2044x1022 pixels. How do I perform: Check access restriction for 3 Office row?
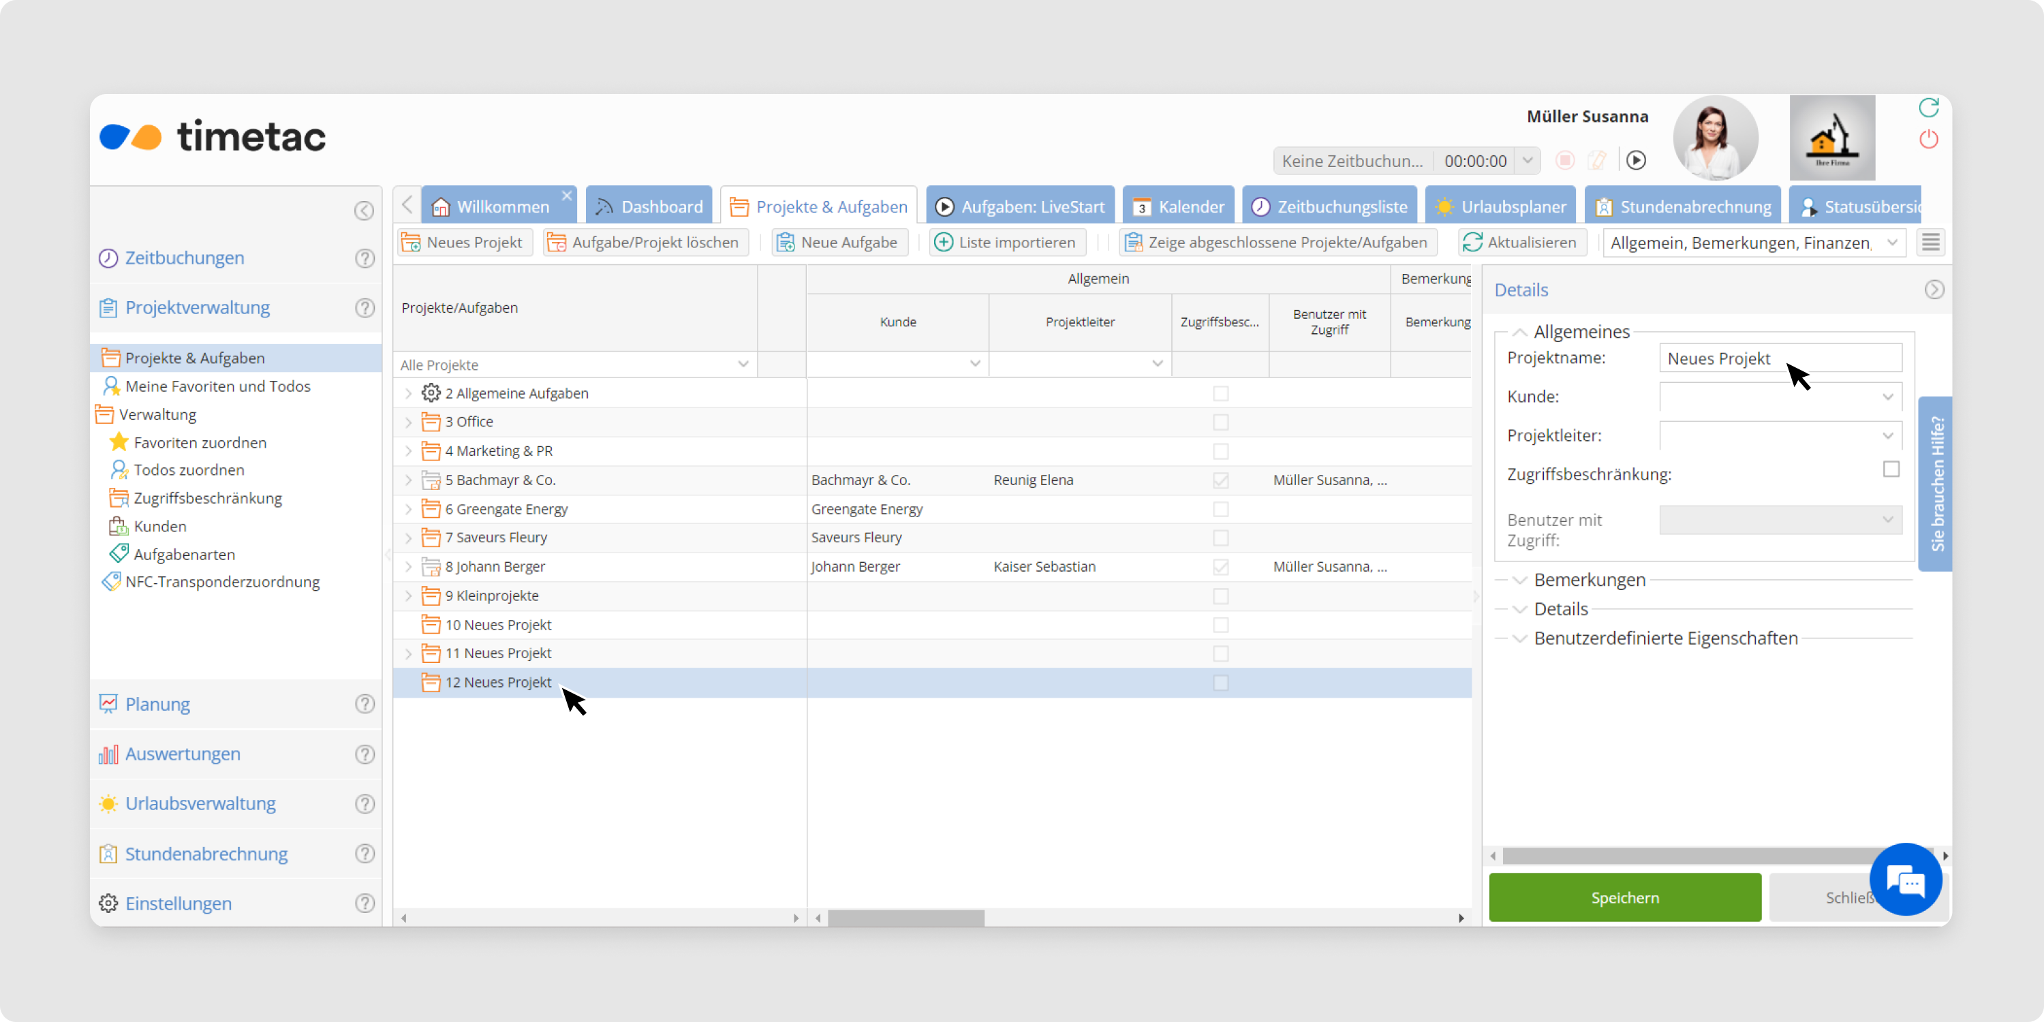[1220, 422]
